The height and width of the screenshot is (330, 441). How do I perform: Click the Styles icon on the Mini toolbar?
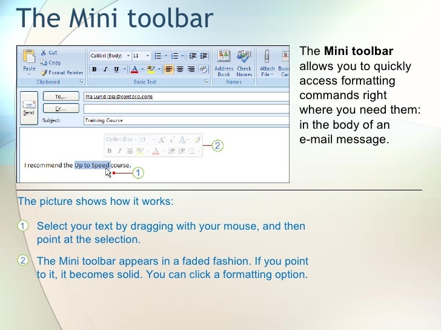(x=183, y=140)
